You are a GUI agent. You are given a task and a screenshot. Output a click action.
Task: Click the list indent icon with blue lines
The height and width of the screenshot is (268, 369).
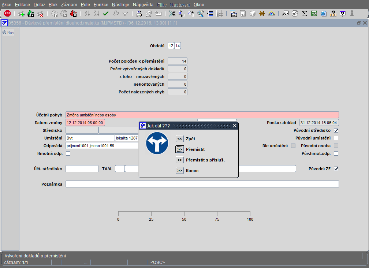pyautogui.click(x=210, y=14)
